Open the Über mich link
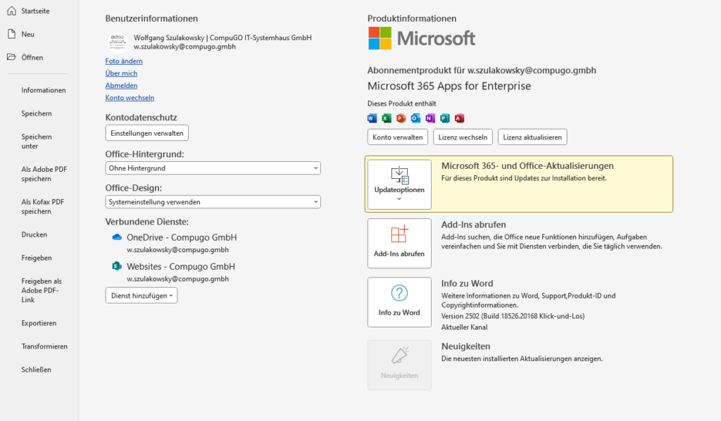 [121, 73]
